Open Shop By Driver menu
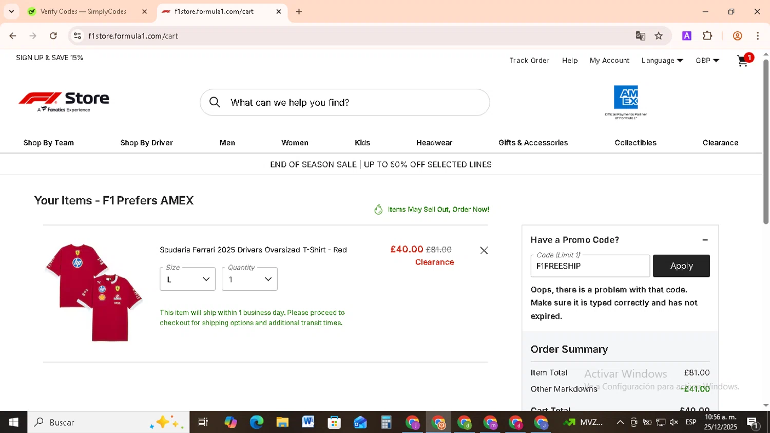The image size is (770, 433). tap(146, 143)
